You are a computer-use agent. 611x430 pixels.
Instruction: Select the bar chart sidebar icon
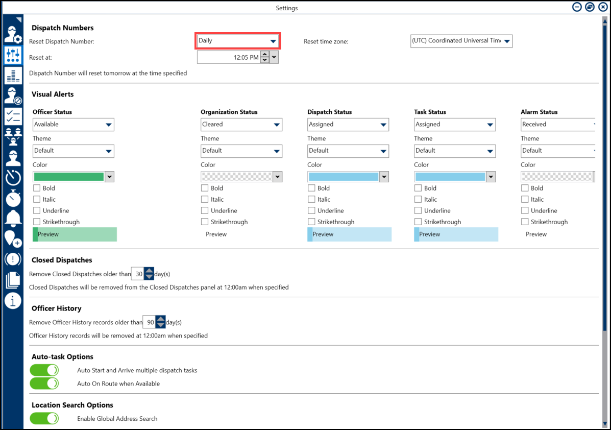pos(13,76)
